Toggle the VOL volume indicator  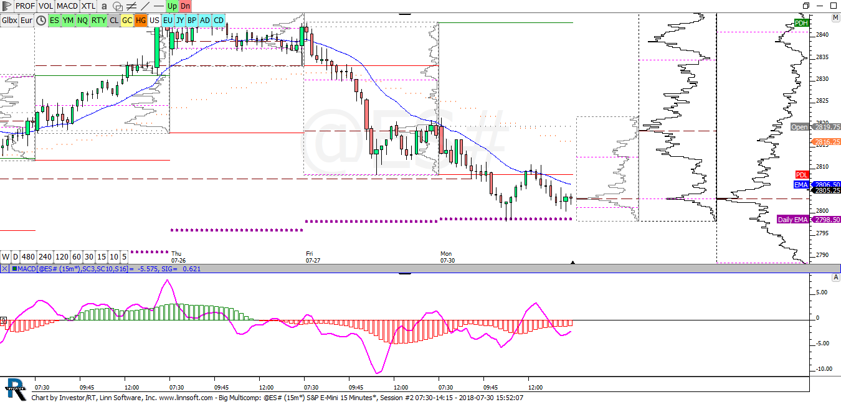pyautogui.click(x=45, y=6)
